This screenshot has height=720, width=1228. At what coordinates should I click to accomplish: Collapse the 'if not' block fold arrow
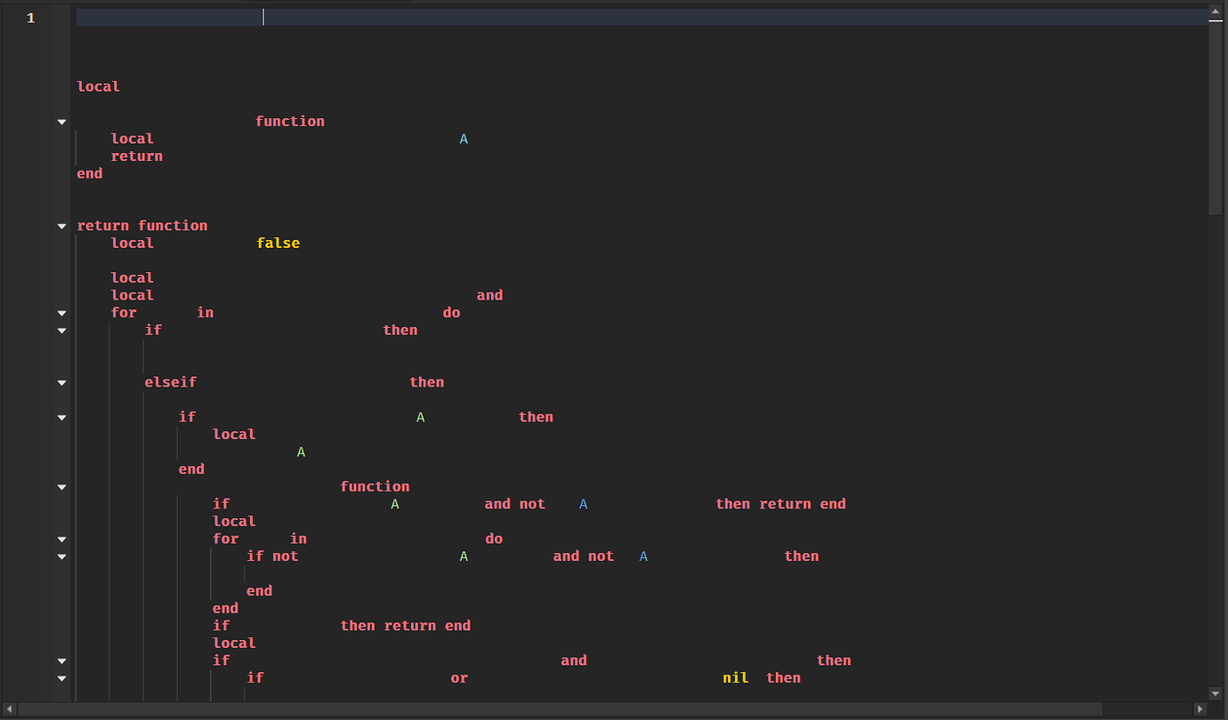(61, 556)
